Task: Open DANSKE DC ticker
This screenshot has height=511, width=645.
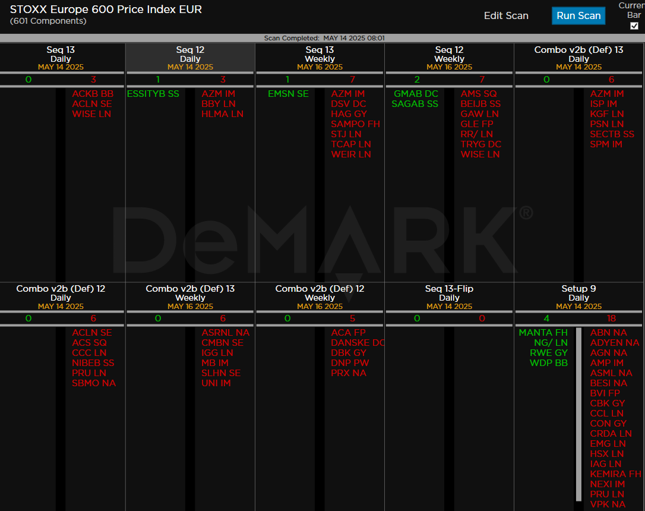Action: (358, 343)
